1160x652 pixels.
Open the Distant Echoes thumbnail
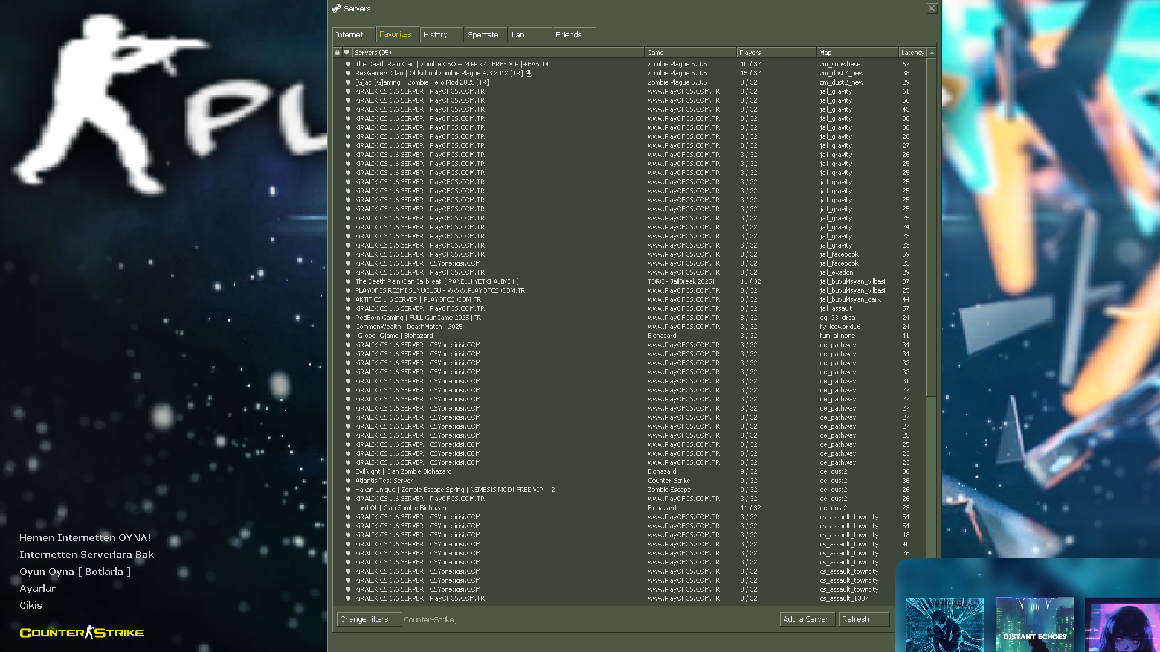click(x=1034, y=625)
